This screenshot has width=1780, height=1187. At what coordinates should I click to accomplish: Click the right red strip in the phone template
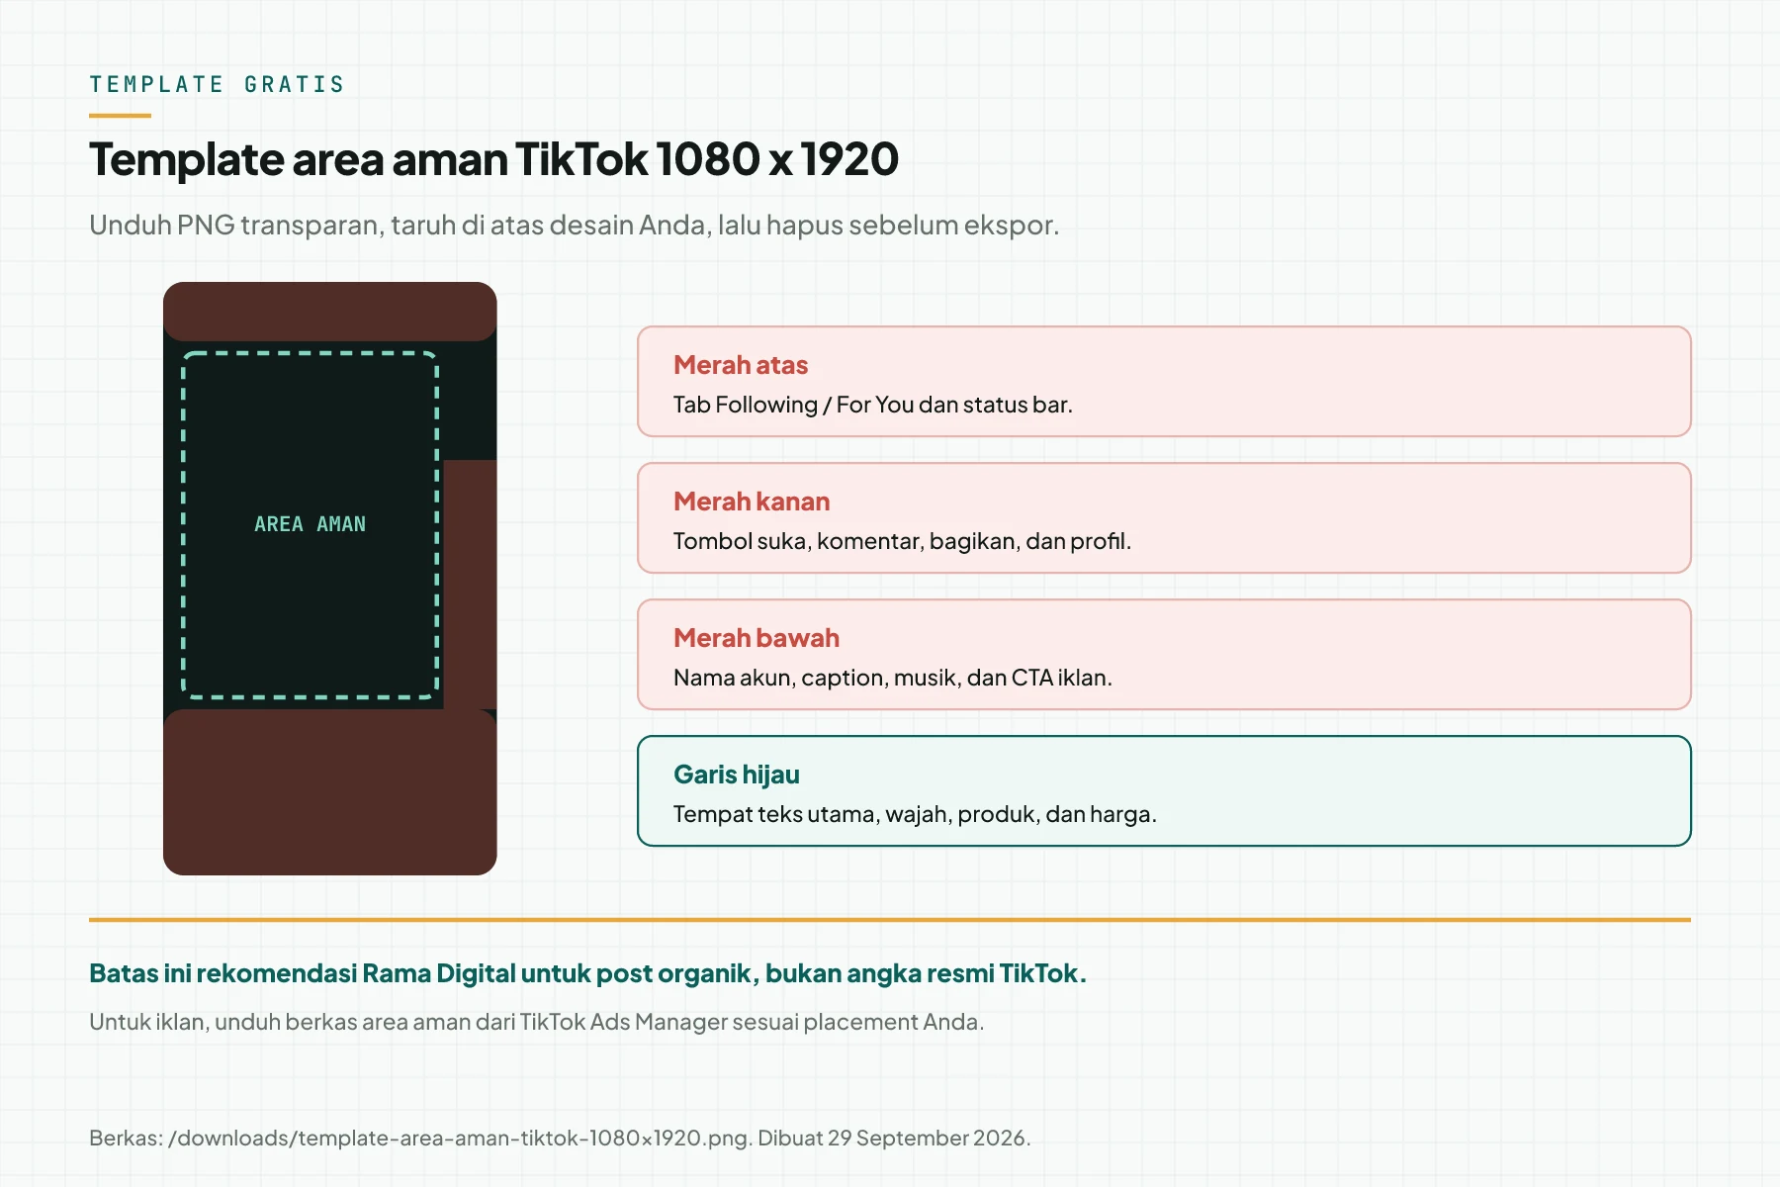470,585
